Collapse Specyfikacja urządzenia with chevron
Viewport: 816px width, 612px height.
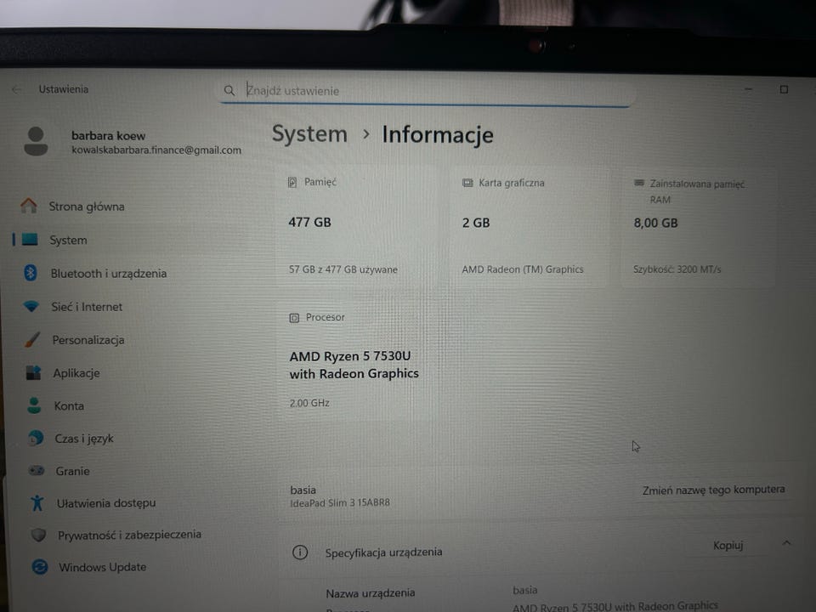click(x=785, y=543)
